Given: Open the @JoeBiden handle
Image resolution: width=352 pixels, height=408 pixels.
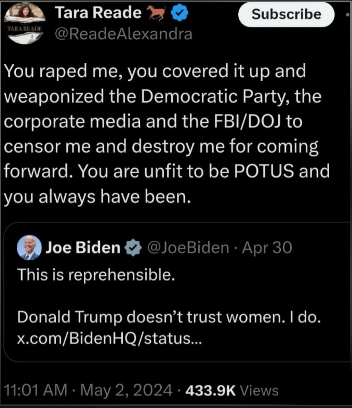Looking at the screenshot, I should [188, 248].
